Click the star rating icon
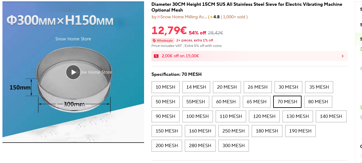 (211, 17)
